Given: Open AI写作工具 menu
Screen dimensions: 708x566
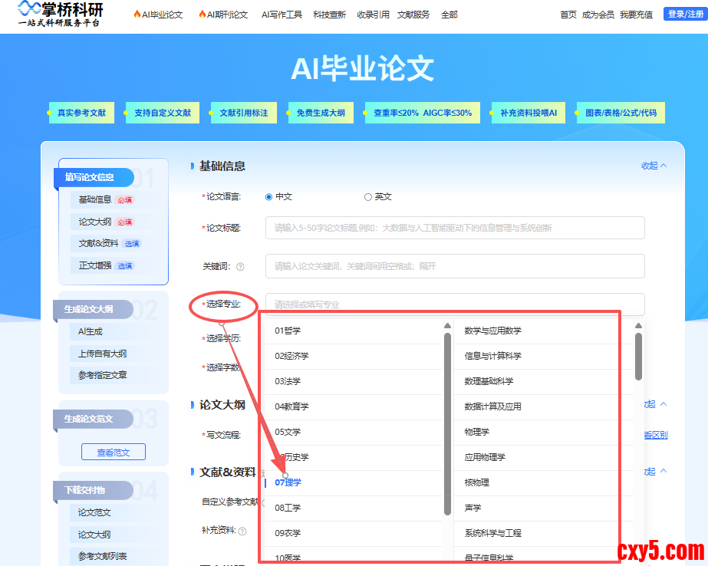Looking at the screenshot, I should coord(282,15).
